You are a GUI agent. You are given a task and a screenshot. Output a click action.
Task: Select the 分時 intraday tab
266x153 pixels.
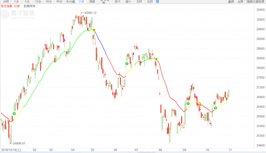5,2
